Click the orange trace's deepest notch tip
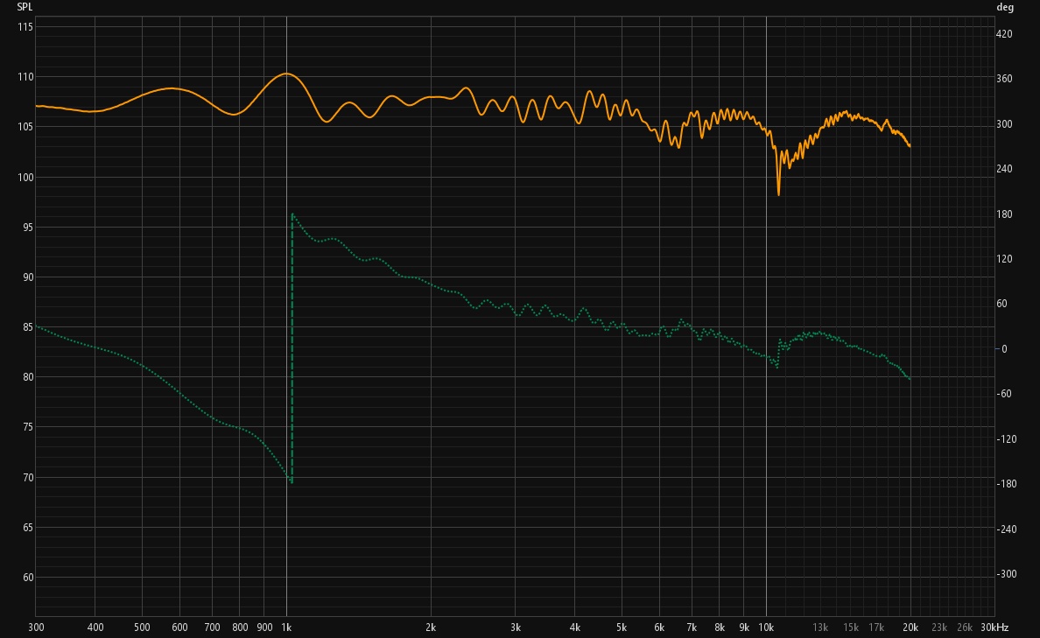The image size is (1040, 638). (x=778, y=193)
